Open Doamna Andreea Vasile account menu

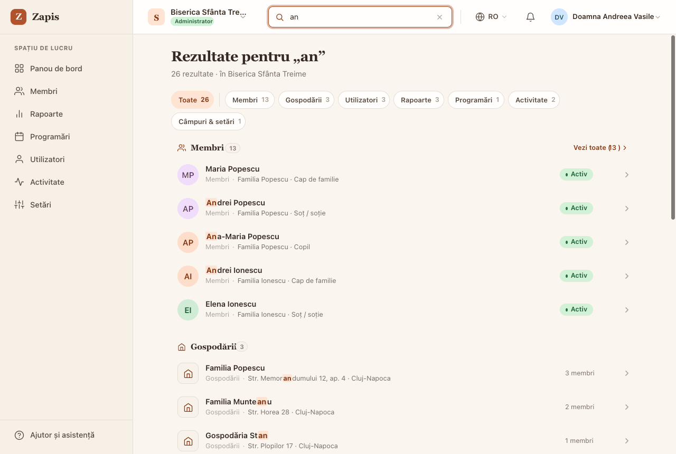pyautogui.click(x=606, y=17)
